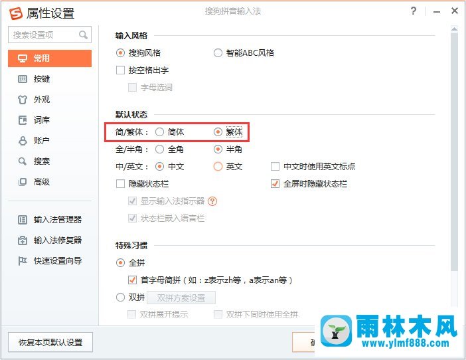The height and width of the screenshot is (360, 466).
Task: Select 中文 as default language
Action: point(159,167)
